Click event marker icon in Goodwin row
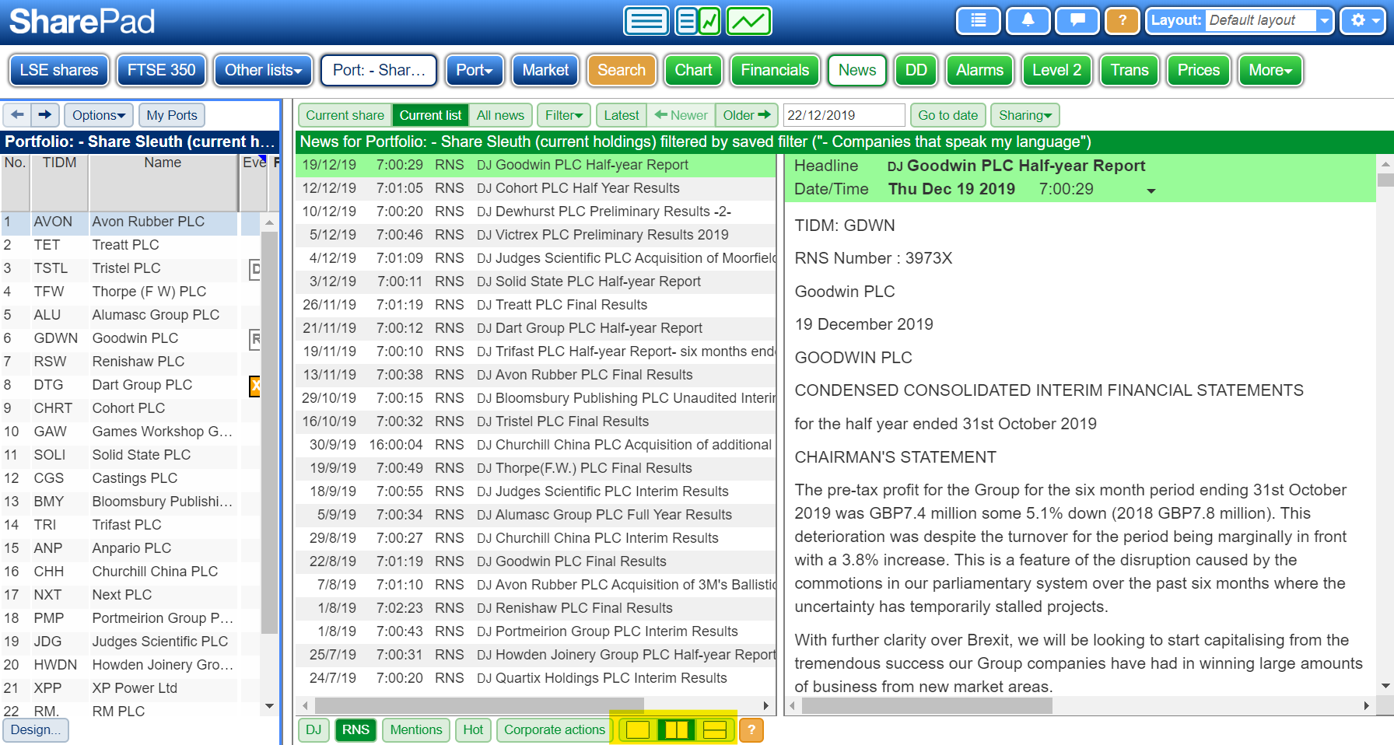This screenshot has width=1394, height=745. 254,339
